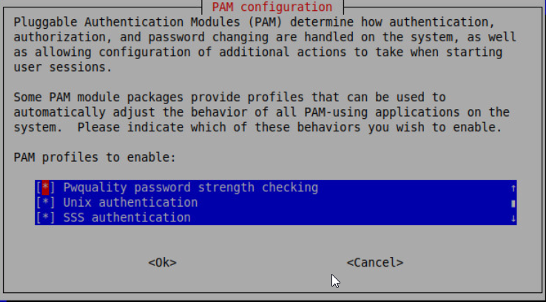Click the highlighted red asterisk cursor mark
The height and width of the screenshot is (302, 546).
tap(45, 188)
